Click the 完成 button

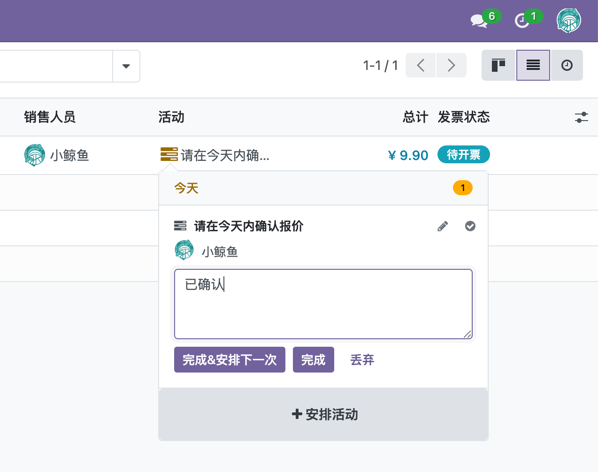(313, 360)
